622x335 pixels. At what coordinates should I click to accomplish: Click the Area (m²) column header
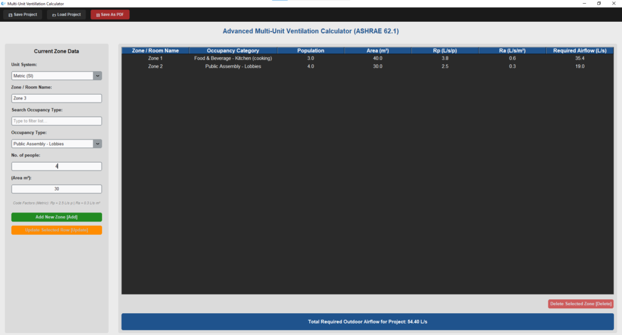click(x=378, y=51)
